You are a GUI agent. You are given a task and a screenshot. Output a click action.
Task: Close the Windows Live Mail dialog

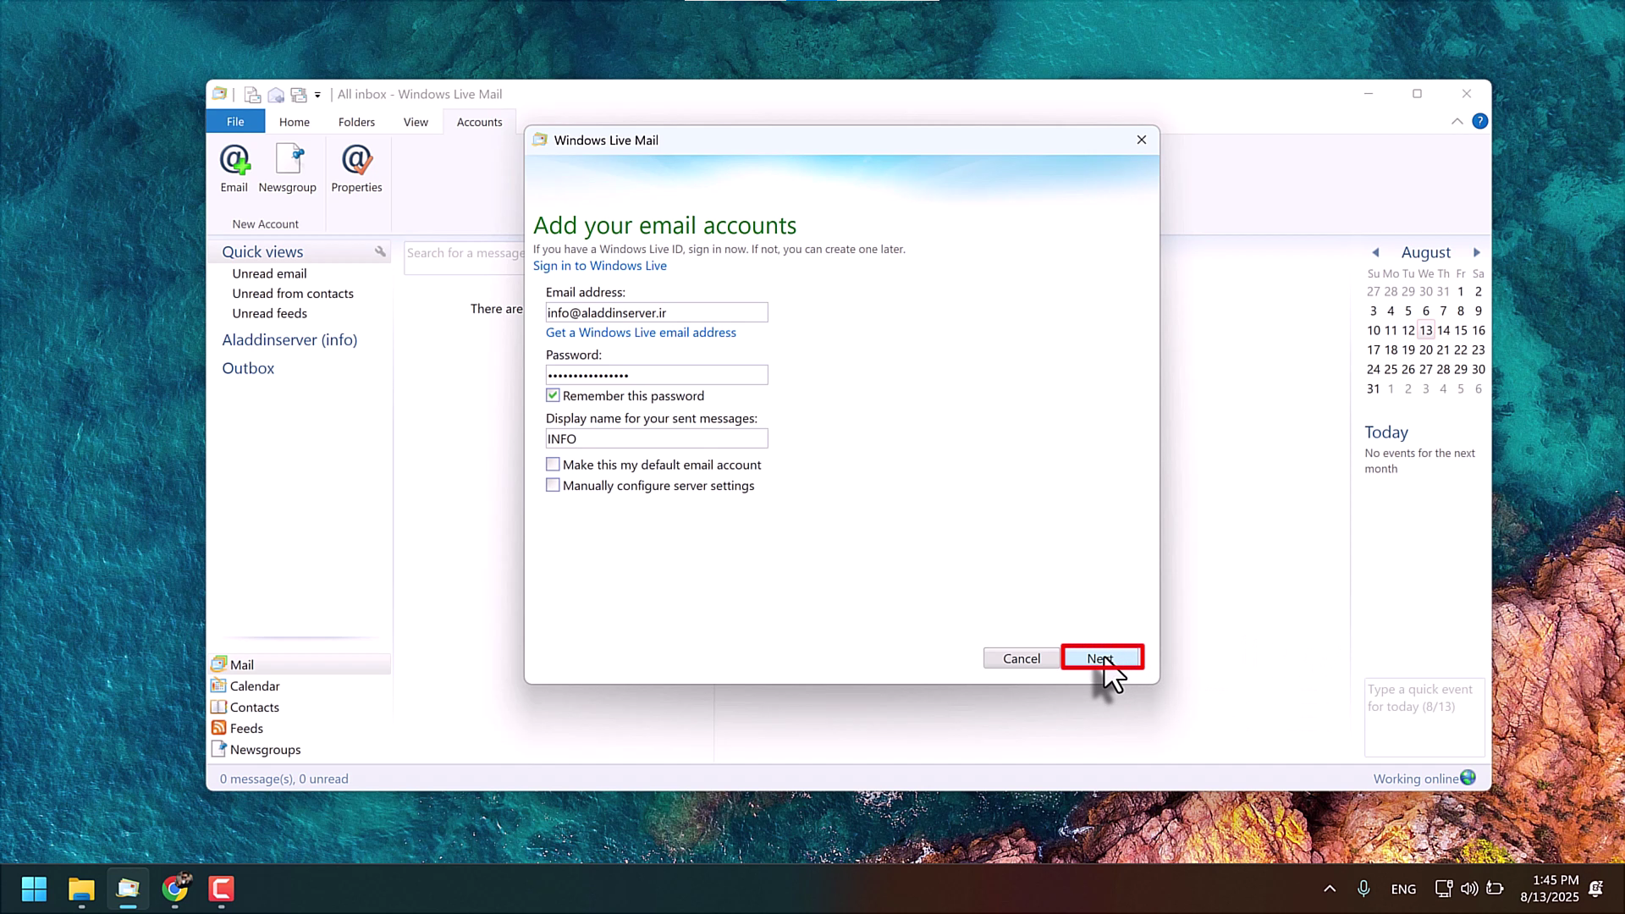[1142, 140]
